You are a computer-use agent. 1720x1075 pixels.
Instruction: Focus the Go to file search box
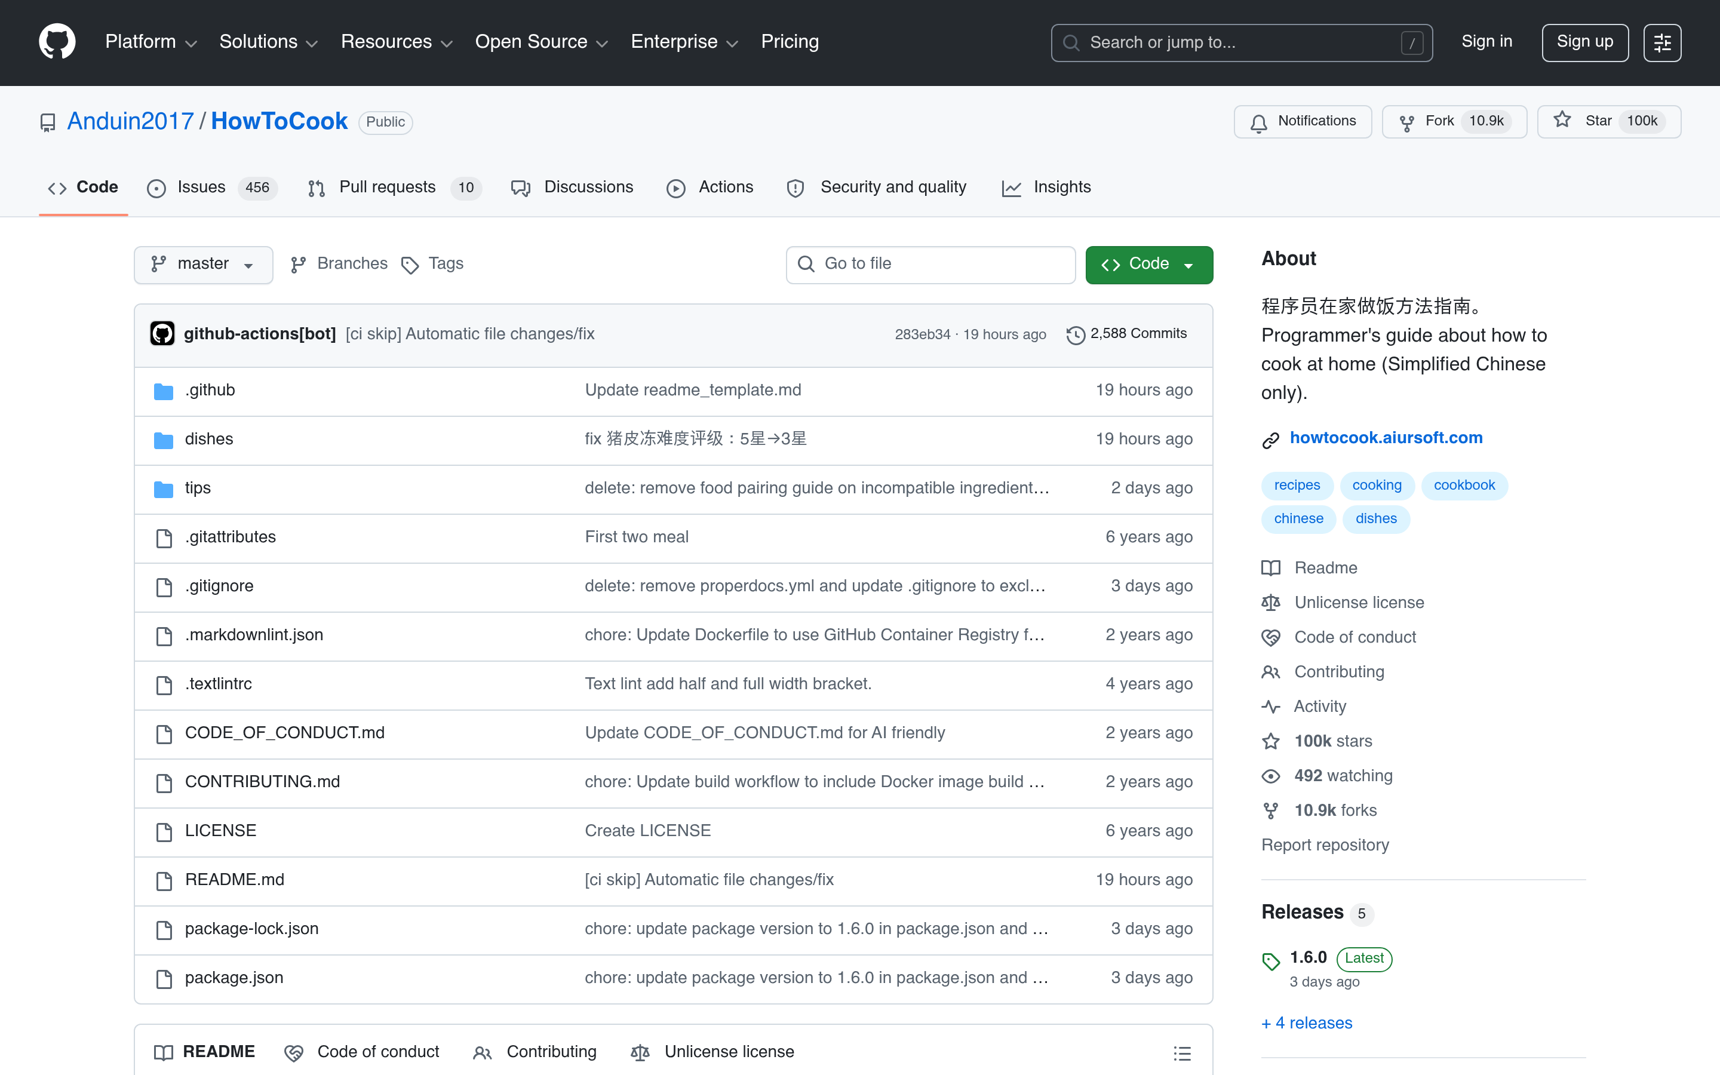click(x=930, y=265)
